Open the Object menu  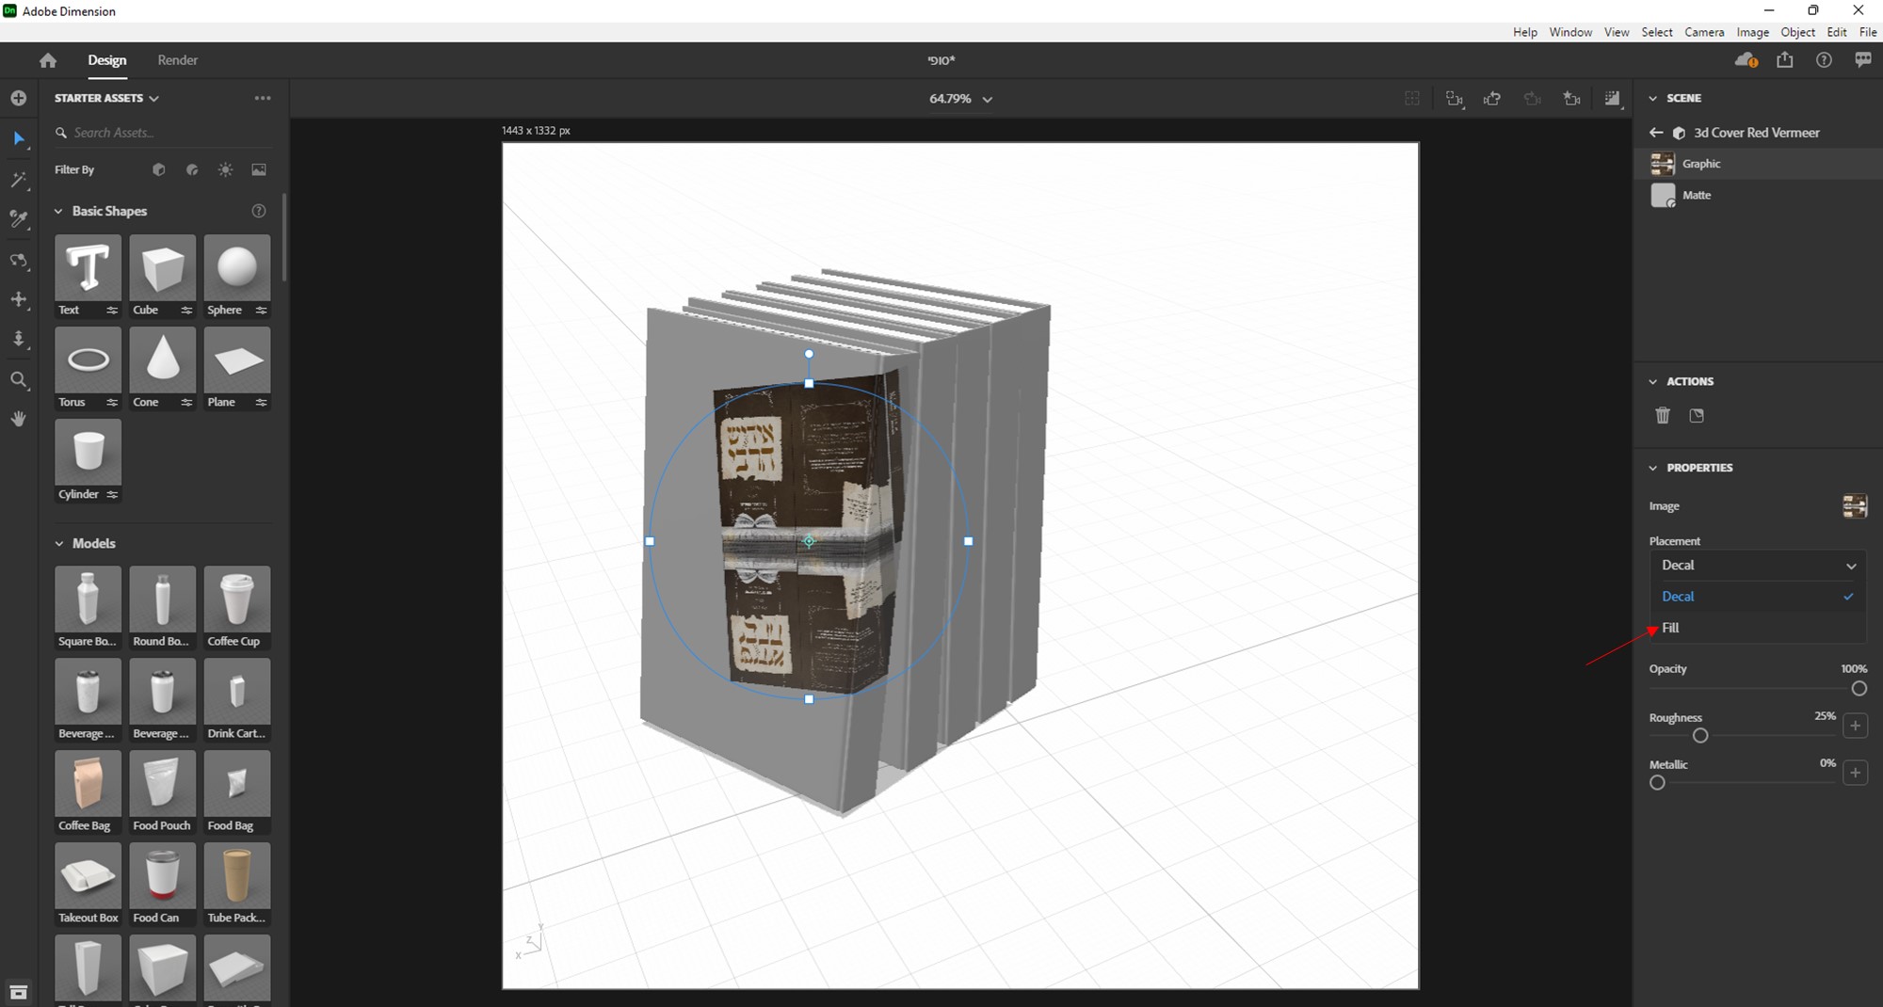point(1798,32)
